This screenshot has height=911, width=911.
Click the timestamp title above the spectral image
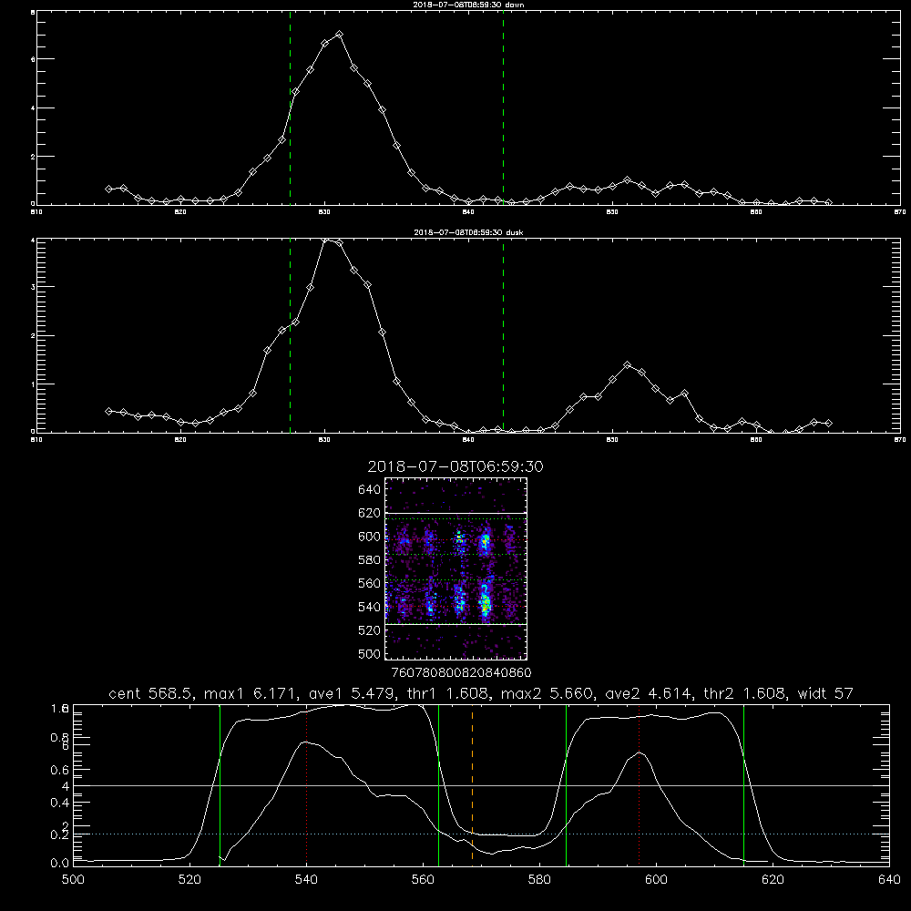point(455,466)
